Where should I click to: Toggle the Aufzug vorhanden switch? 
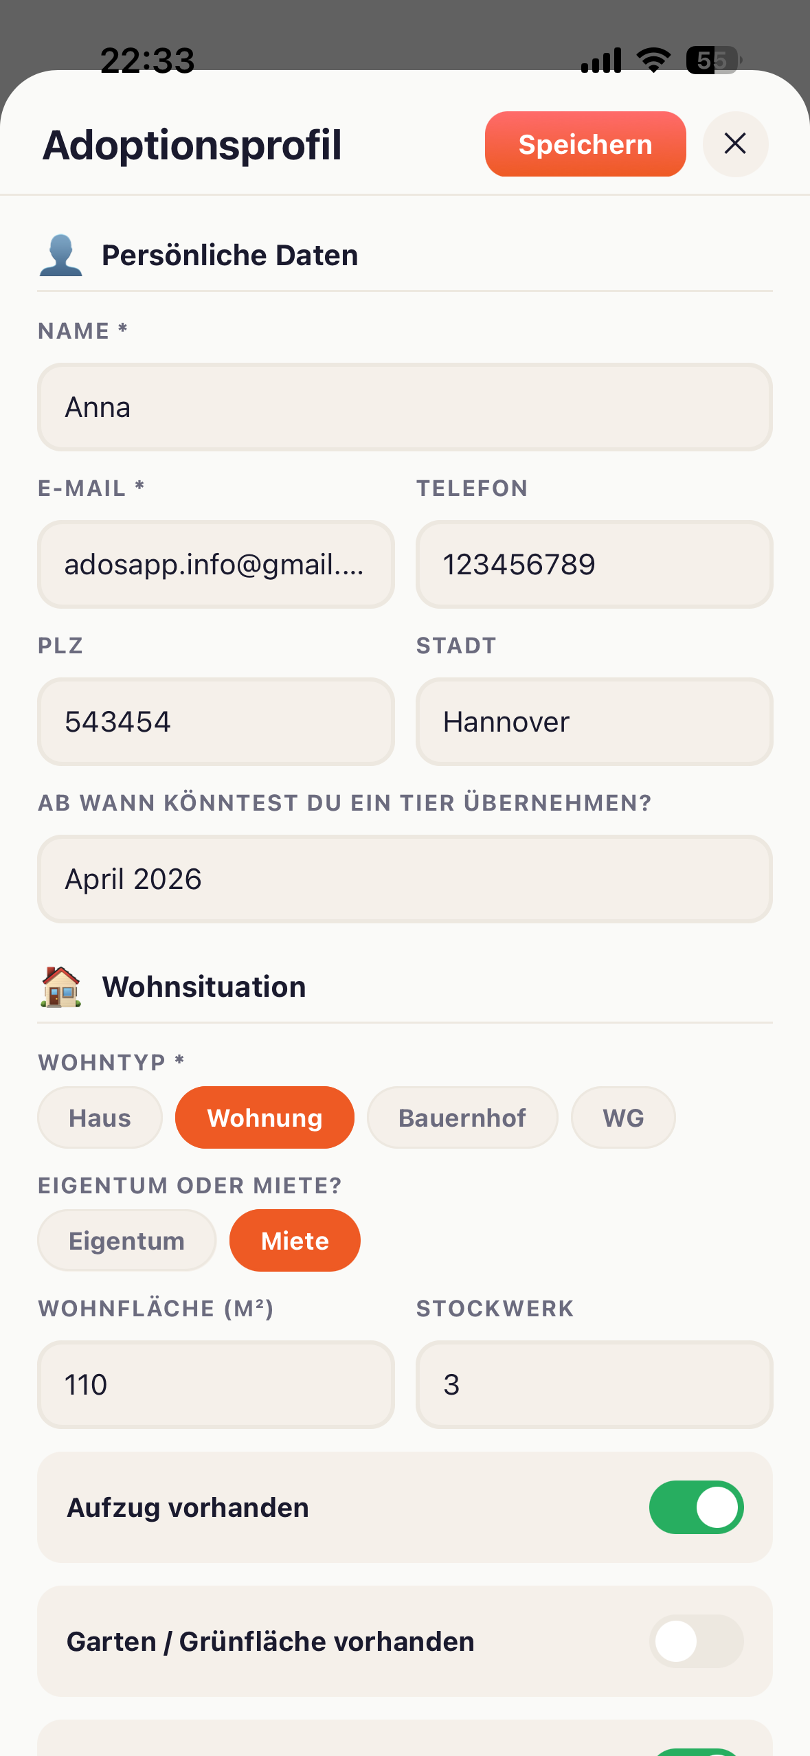point(696,1507)
